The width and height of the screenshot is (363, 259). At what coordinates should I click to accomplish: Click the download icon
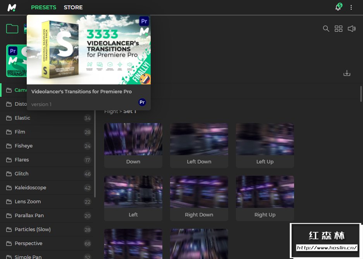tap(347, 73)
